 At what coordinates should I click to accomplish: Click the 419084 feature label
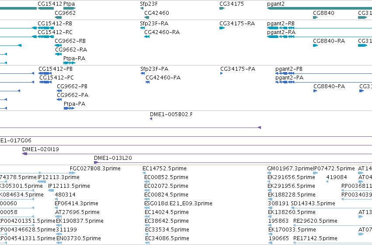pyautogui.click(x=337, y=177)
